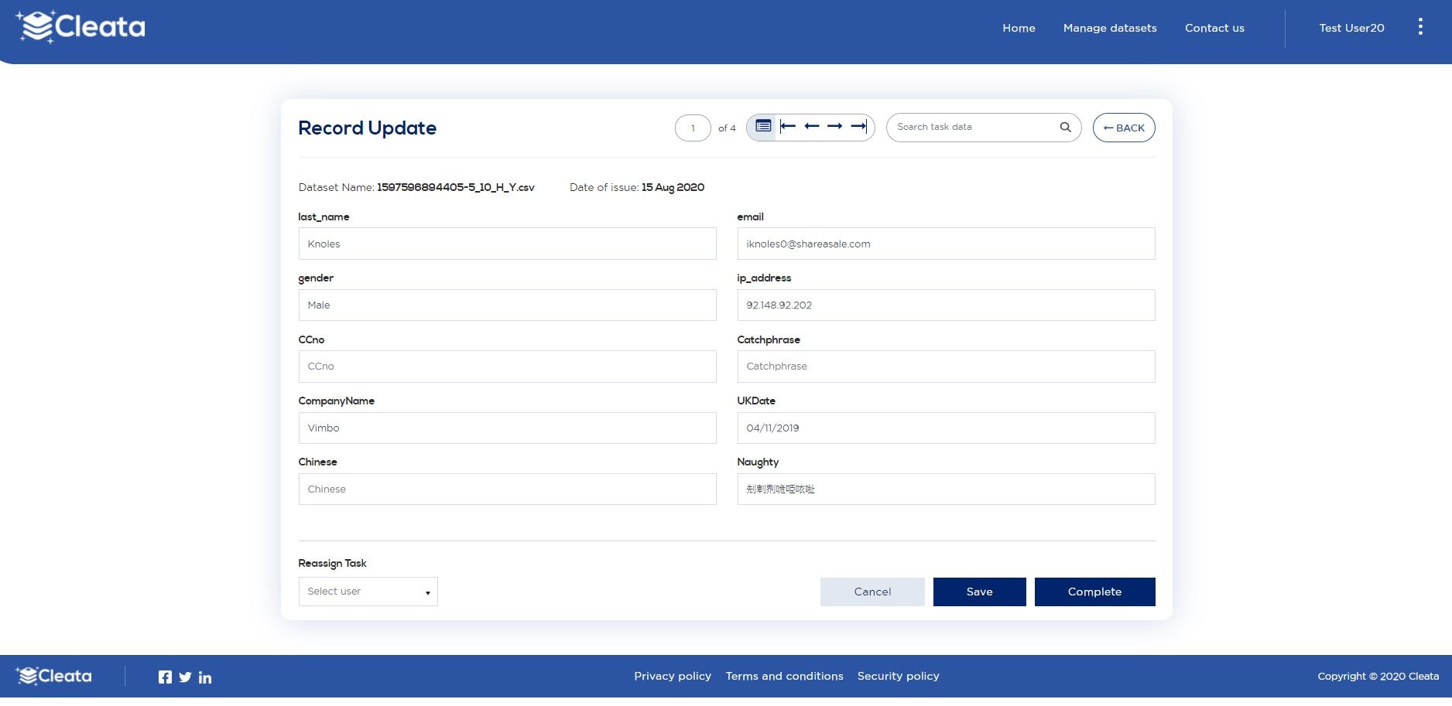Click the empty Chinese input
The width and height of the screenshot is (1452, 706).
(507, 489)
